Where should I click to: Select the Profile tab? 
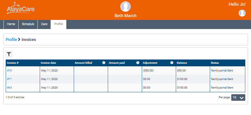(x=58, y=24)
